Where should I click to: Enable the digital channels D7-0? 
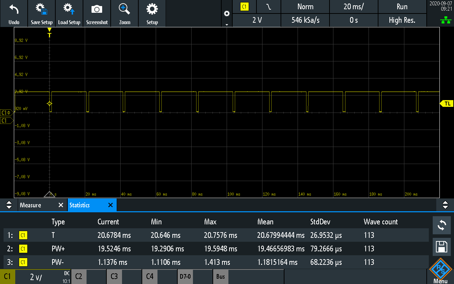point(185,276)
